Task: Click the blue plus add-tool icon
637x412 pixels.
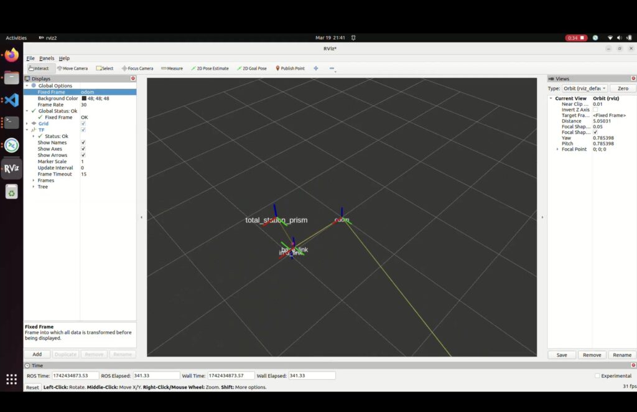Action: click(316, 68)
